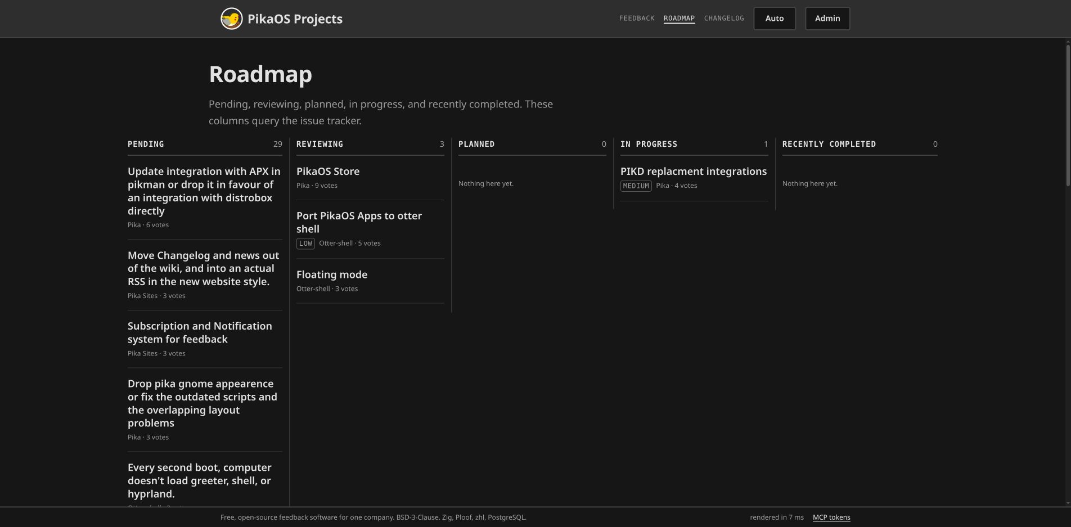Click 'Pika Sites · 3 votes' under Subscription issue

point(156,354)
